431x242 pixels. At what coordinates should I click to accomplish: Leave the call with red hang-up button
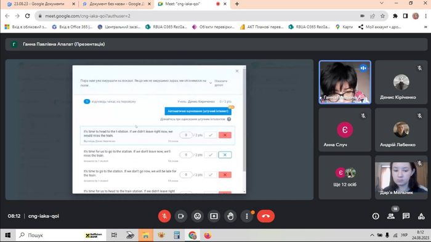pyautogui.click(x=266, y=216)
